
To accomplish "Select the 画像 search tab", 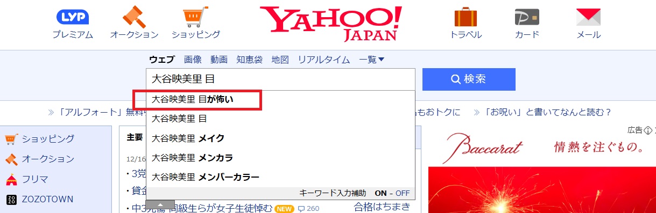I will [x=193, y=60].
